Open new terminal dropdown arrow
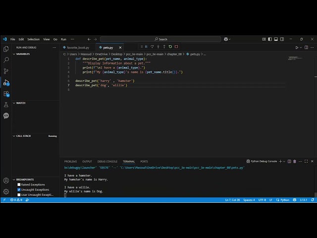The image size is (317, 238). 284,161
